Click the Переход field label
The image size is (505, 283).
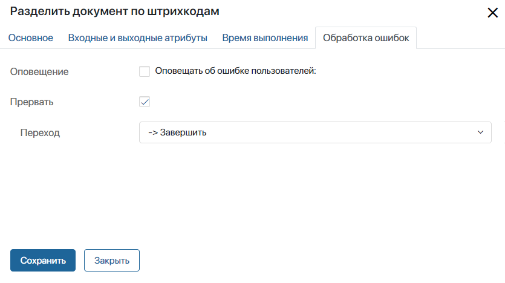pyautogui.click(x=40, y=132)
